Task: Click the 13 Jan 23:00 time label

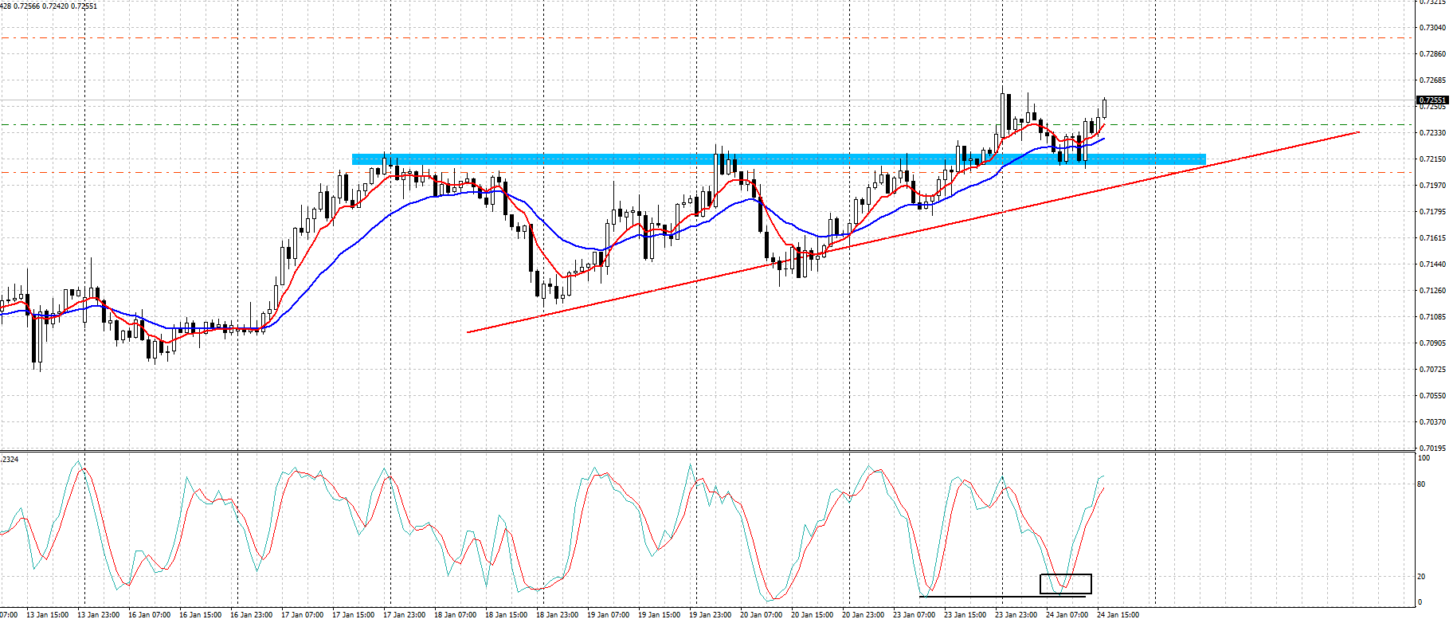Action: pos(99,615)
